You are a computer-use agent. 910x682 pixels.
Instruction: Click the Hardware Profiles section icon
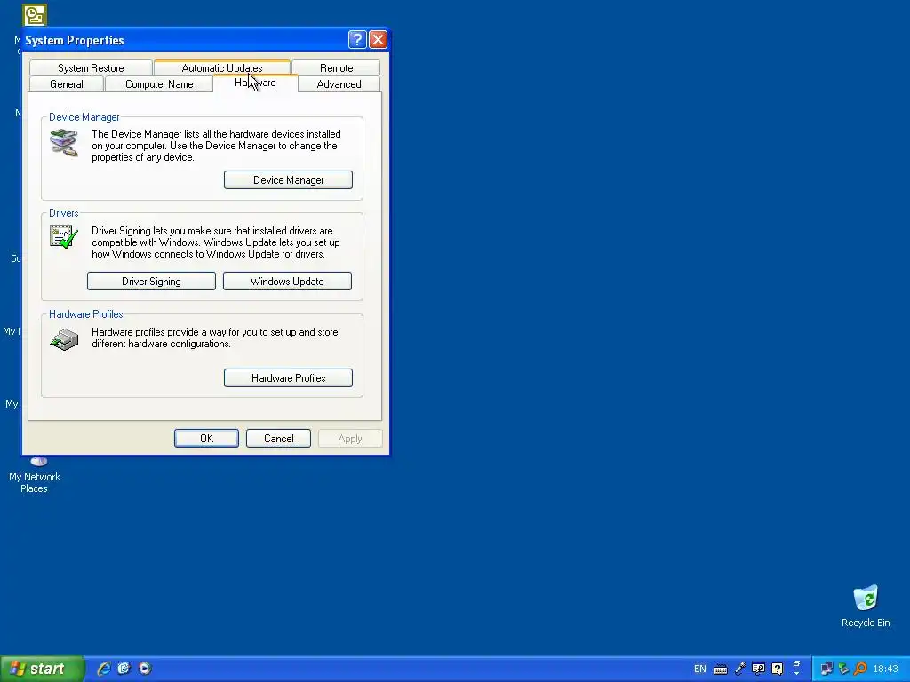[x=64, y=340]
